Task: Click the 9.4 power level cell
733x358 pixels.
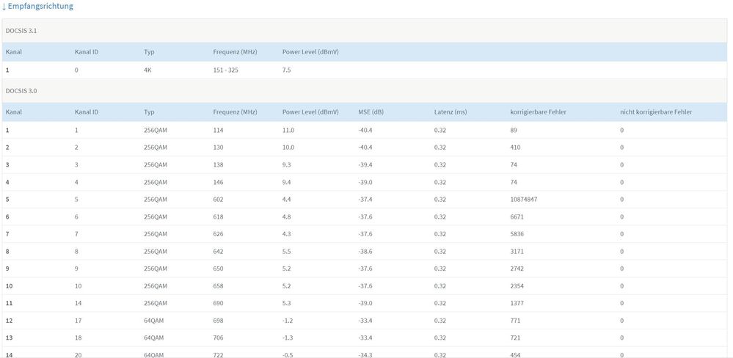Action: pyautogui.click(x=287, y=182)
